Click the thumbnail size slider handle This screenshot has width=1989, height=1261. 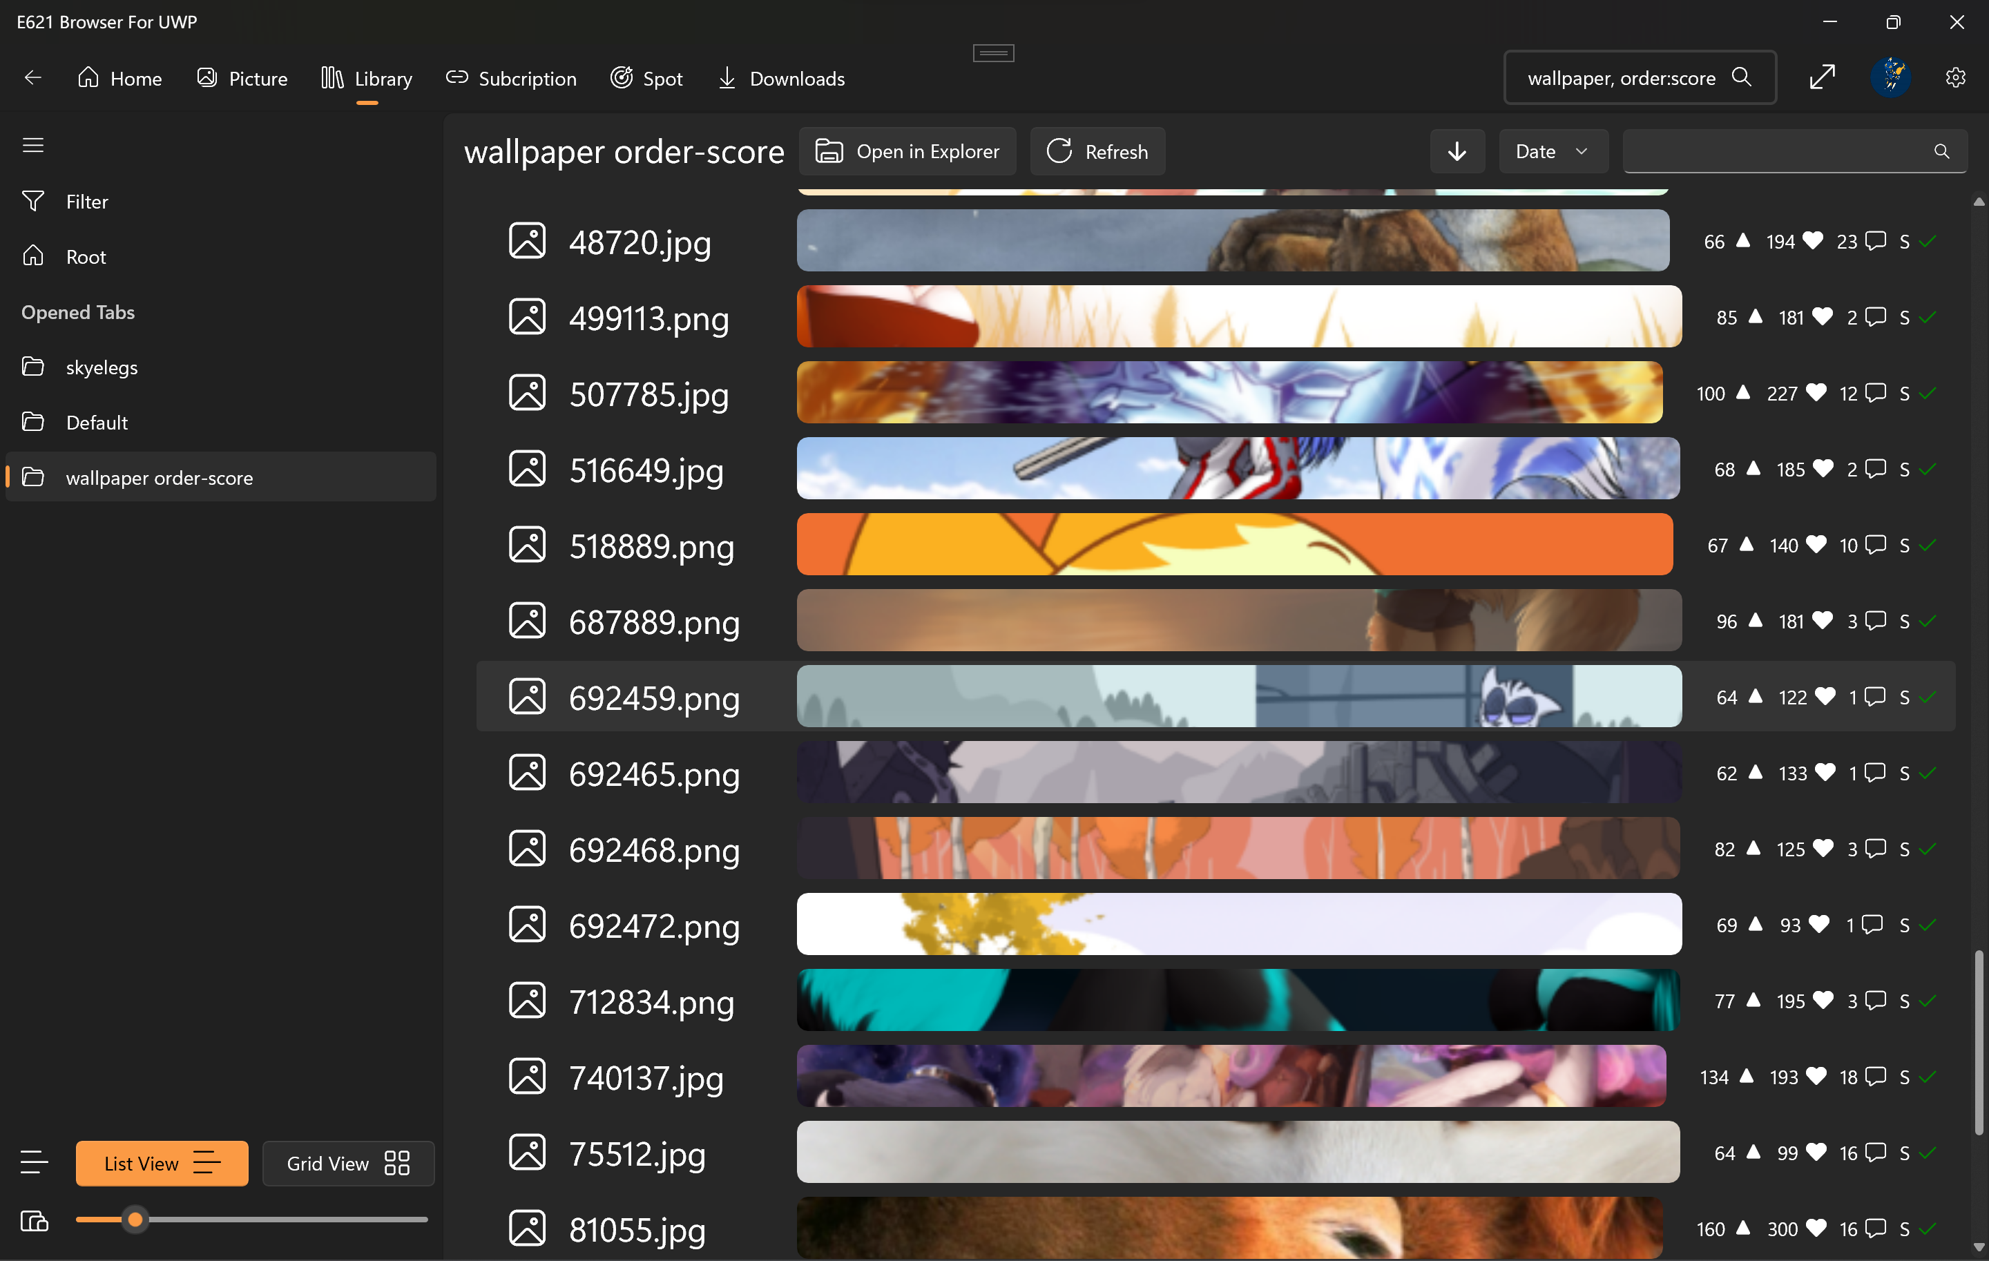(135, 1219)
